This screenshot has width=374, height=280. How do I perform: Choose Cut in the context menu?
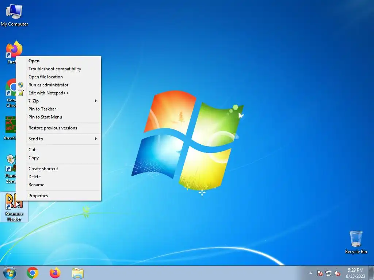tap(59, 150)
